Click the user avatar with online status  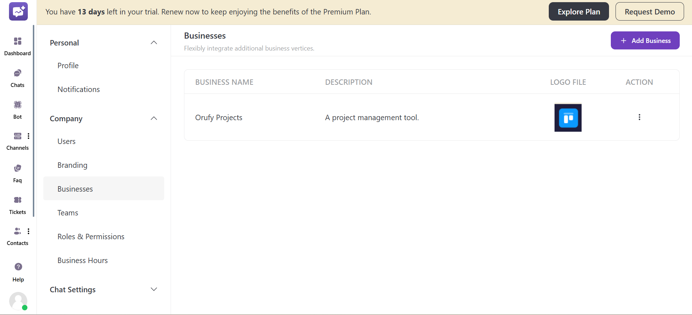tap(18, 301)
